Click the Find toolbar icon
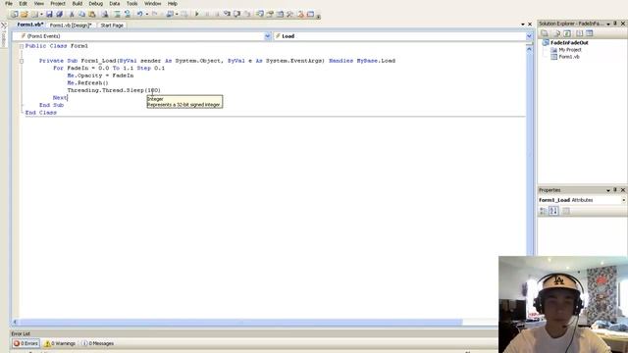 coord(105,15)
